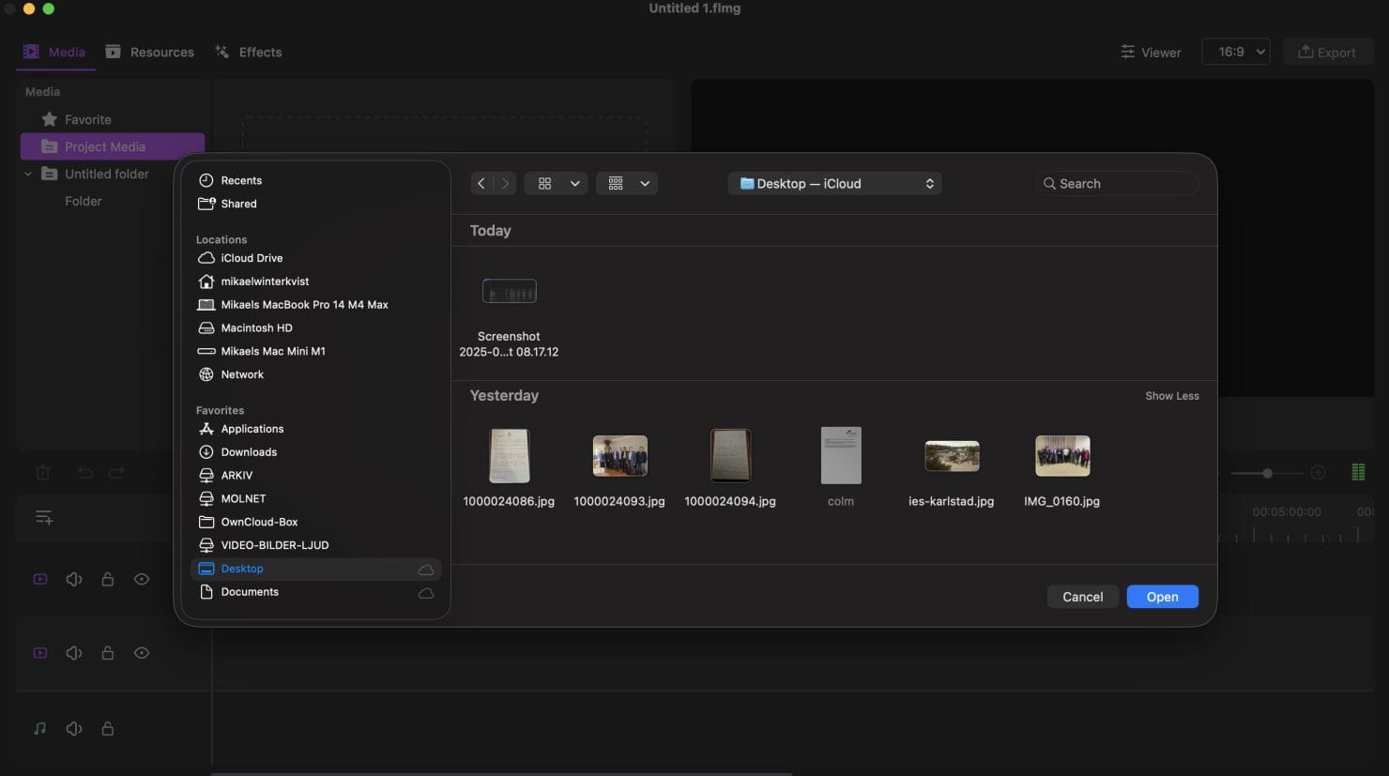Expand the grouping options dropdown in dialog
The width and height of the screenshot is (1389, 776).
tap(627, 184)
